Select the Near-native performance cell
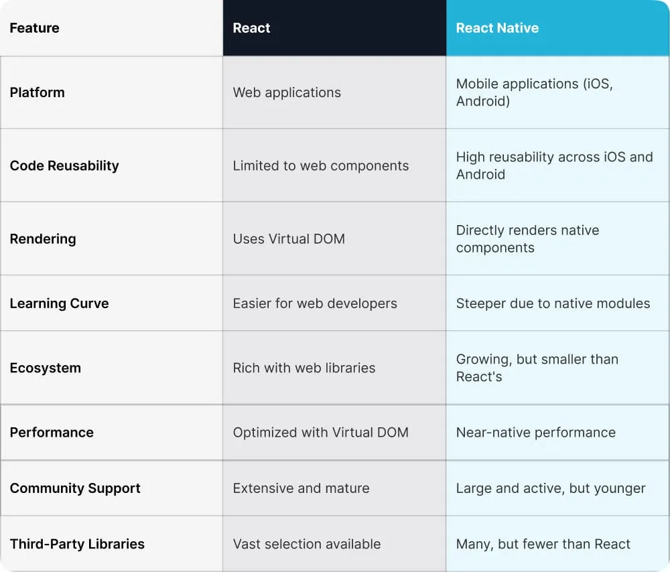Image resolution: width=670 pixels, height=572 pixels. coord(535,432)
